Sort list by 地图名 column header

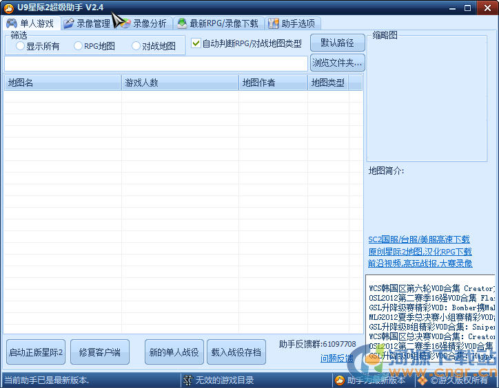click(x=62, y=83)
